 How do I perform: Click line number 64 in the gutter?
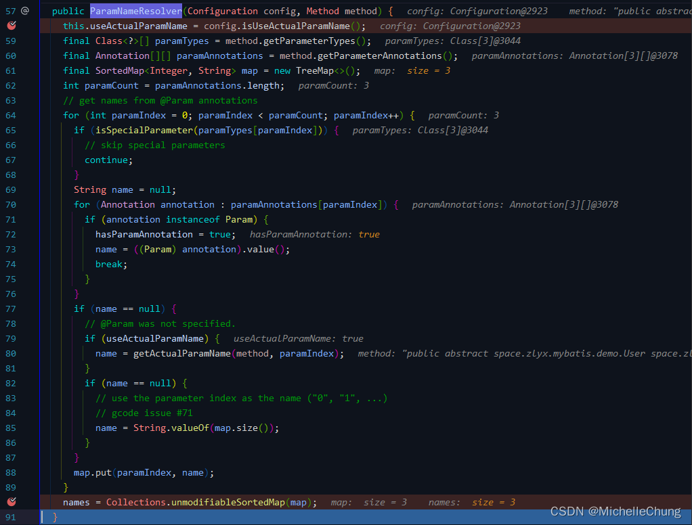point(11,116)
